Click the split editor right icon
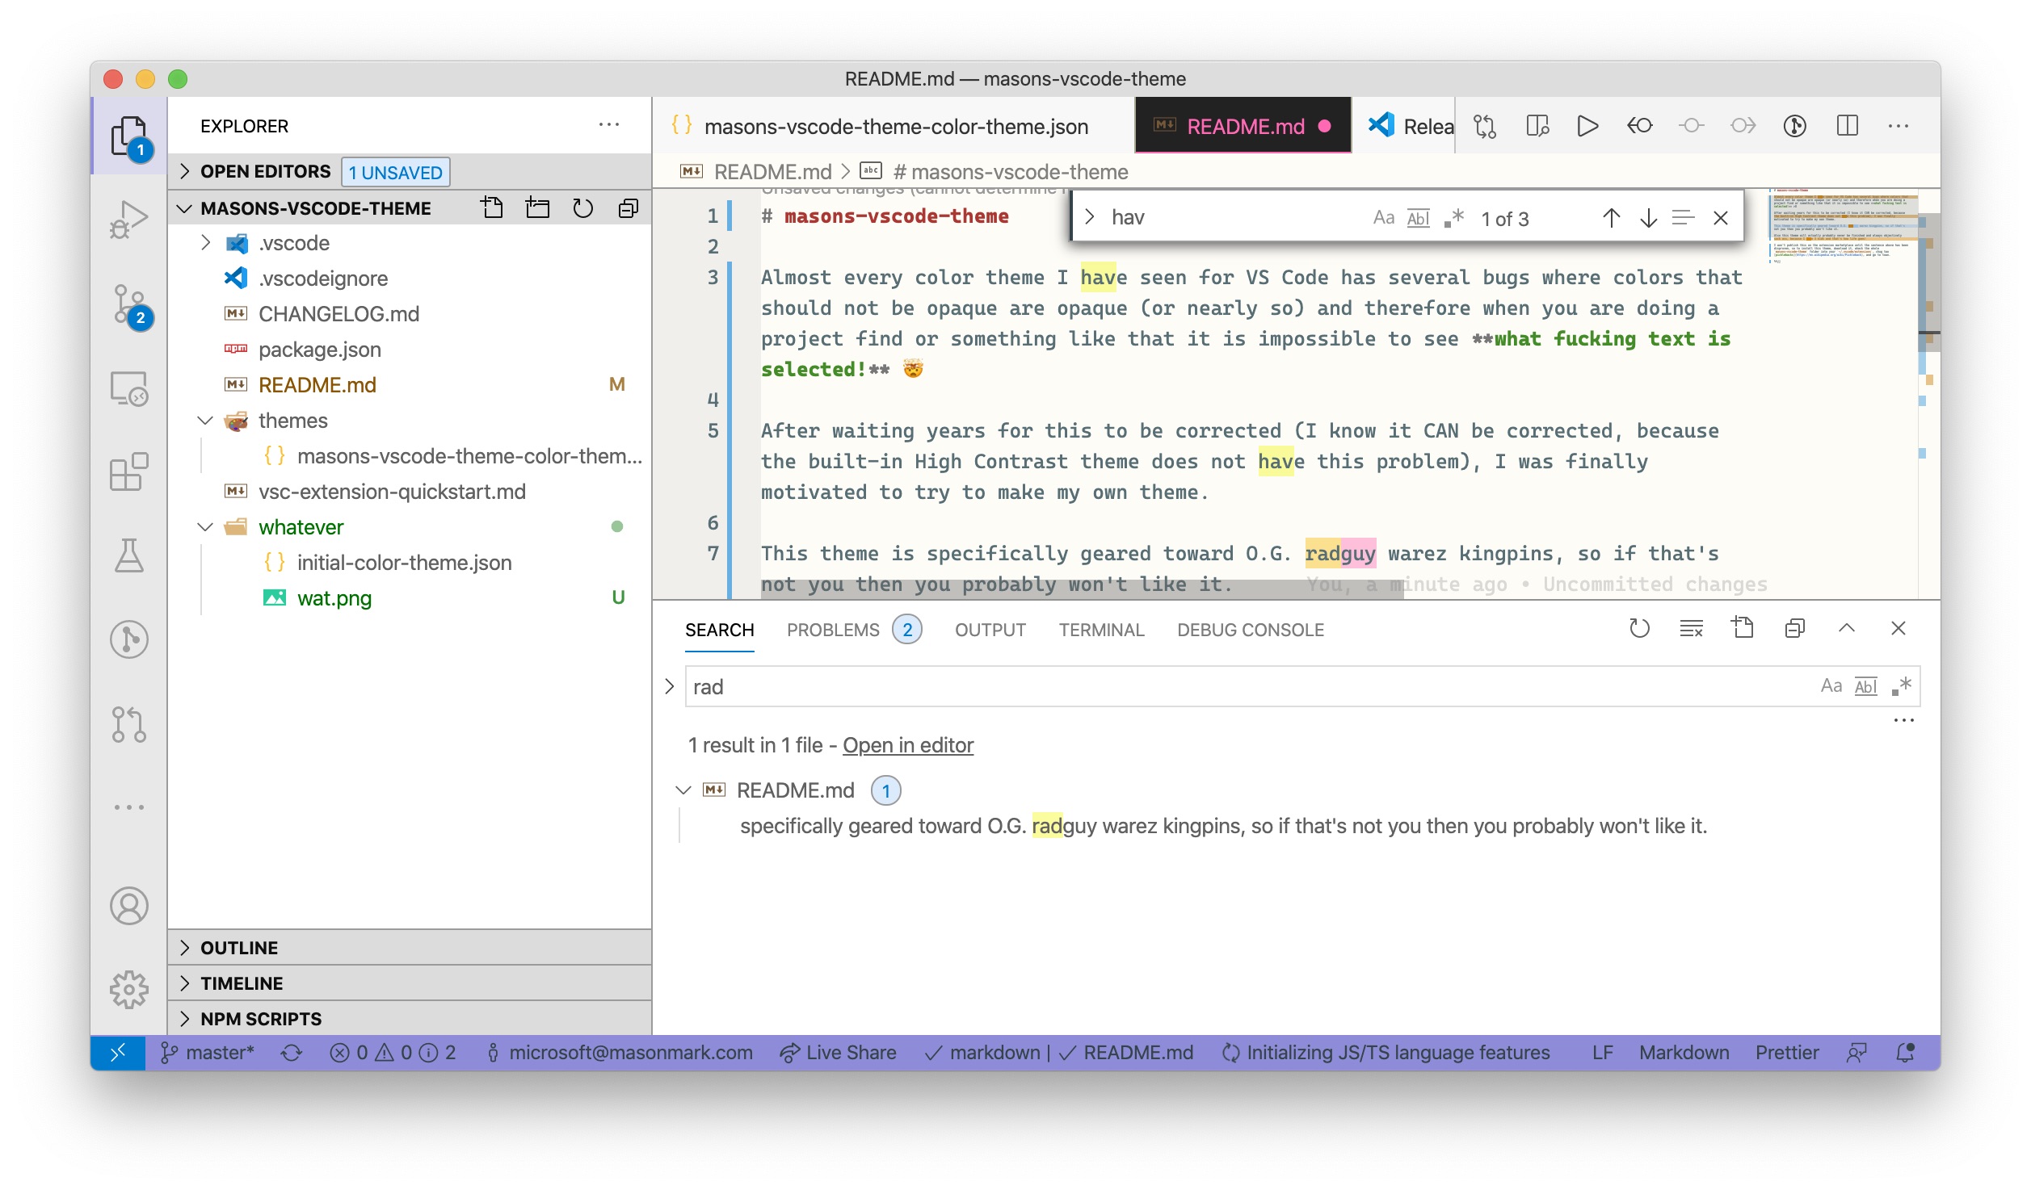This screenshot has width=2031, height=1190. click(1847, 126)
